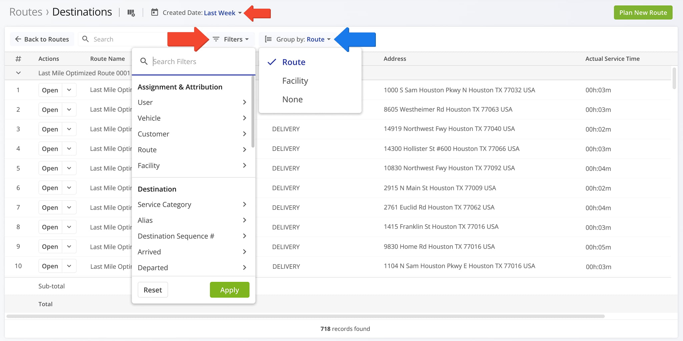Click the magnifier icon in the Search bar

(x=85, y=39)
